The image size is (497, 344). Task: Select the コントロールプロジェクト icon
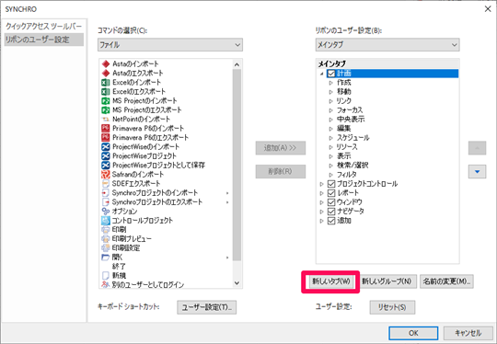[106, 221]
